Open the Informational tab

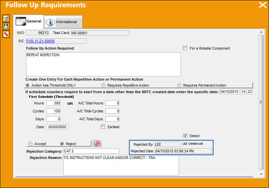63,22
